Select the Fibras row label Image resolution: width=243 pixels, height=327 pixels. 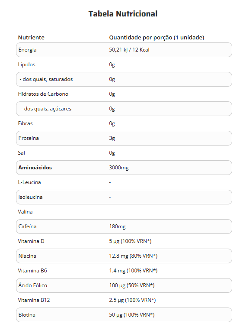(x=26, y=123)
